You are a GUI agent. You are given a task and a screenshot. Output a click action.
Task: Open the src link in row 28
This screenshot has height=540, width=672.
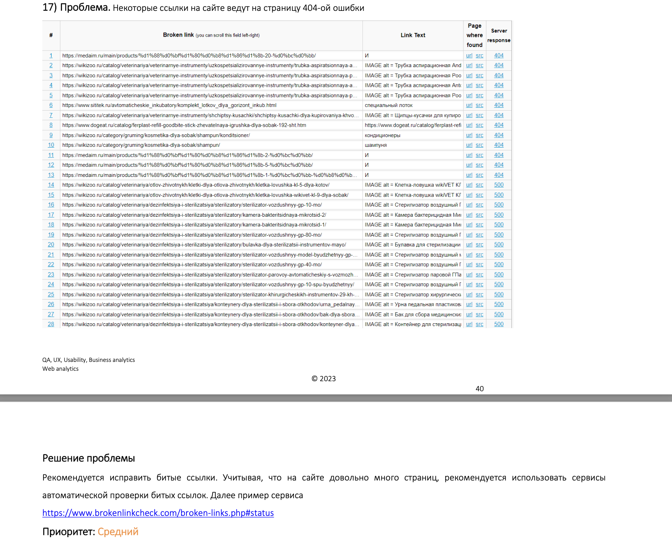click(x=480, y=324)
